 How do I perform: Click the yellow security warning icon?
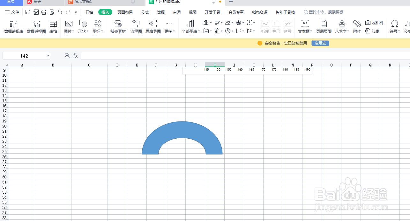pyautogui.click(x=260, y=43)
